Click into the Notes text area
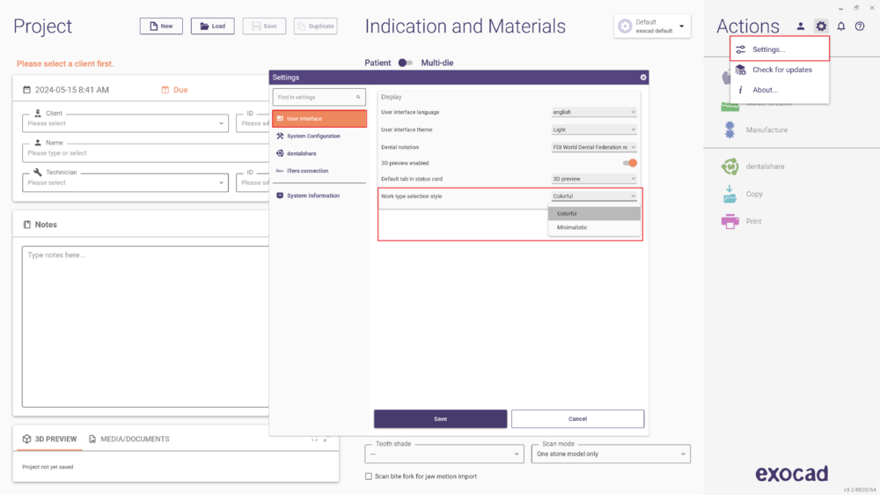 coord(146,327)
